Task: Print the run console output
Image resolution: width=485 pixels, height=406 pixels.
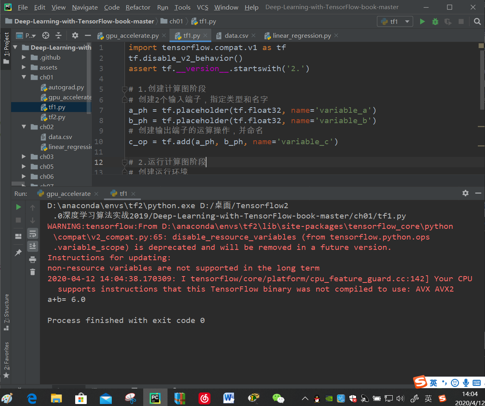Action: coord(33,259)
